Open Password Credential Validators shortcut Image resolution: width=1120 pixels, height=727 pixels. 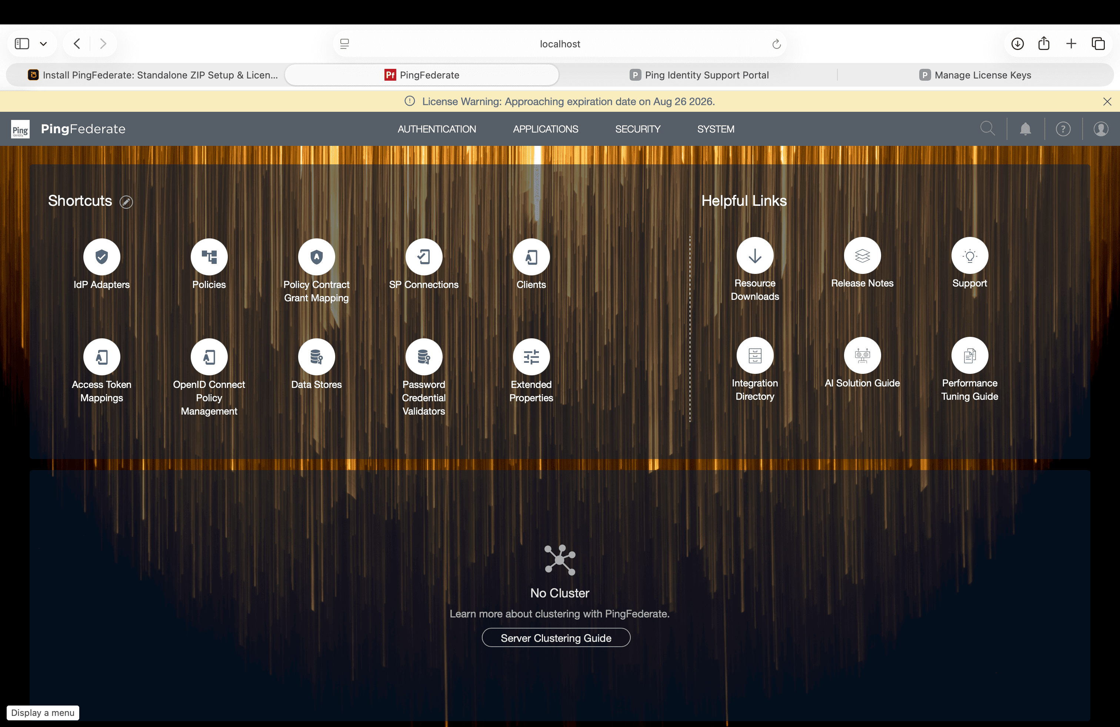tap(424, 357)
